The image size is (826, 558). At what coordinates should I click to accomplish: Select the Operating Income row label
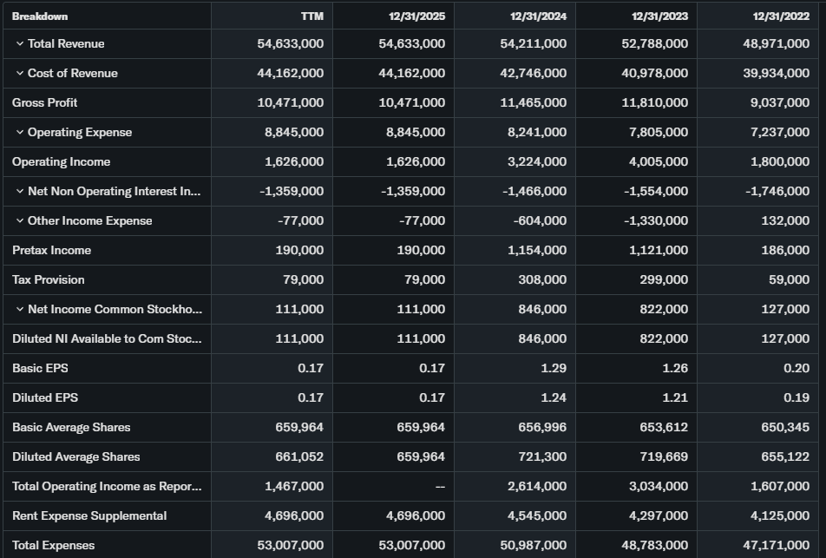click(61, 161)
